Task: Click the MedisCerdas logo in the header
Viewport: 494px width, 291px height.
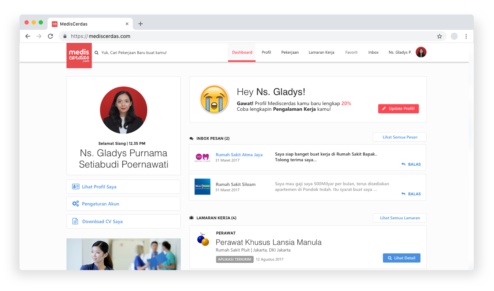Action: click(x=79, y=55)
